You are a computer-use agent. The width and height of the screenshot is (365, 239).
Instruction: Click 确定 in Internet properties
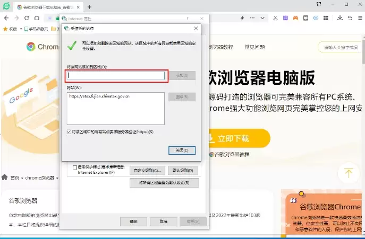pos(133,222)
